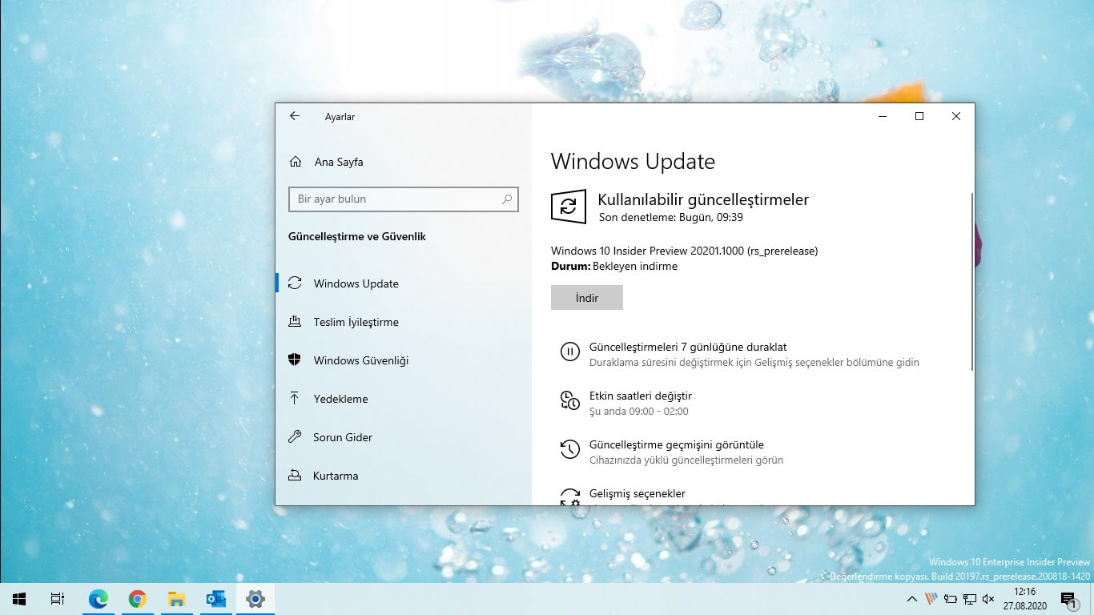
Task: Go back using the Settings back arrow
Action: (295, 116)
